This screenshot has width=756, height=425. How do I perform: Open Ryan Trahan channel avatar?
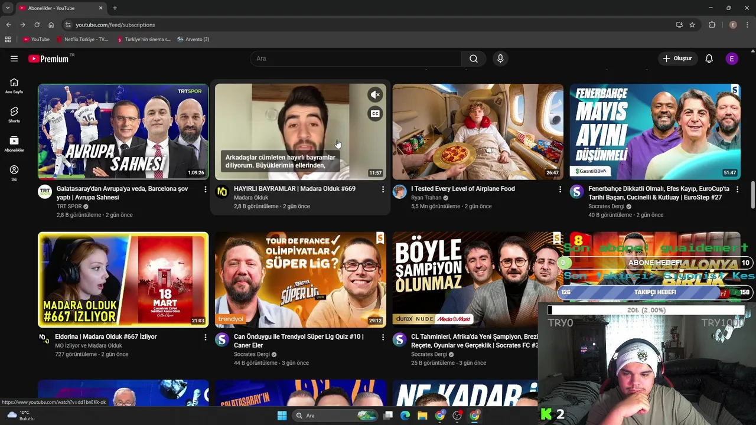pyautogui.click(x=400, y=191)
